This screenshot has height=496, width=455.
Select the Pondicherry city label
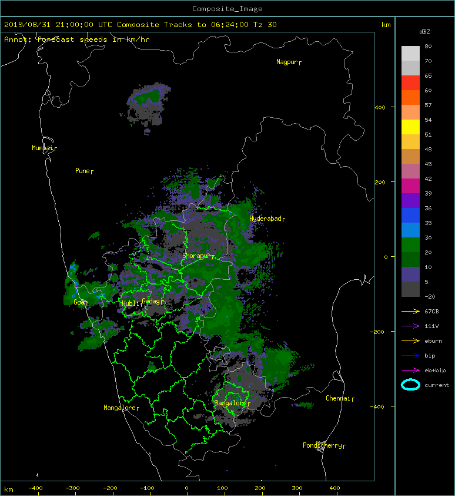(x=324, y=445)
